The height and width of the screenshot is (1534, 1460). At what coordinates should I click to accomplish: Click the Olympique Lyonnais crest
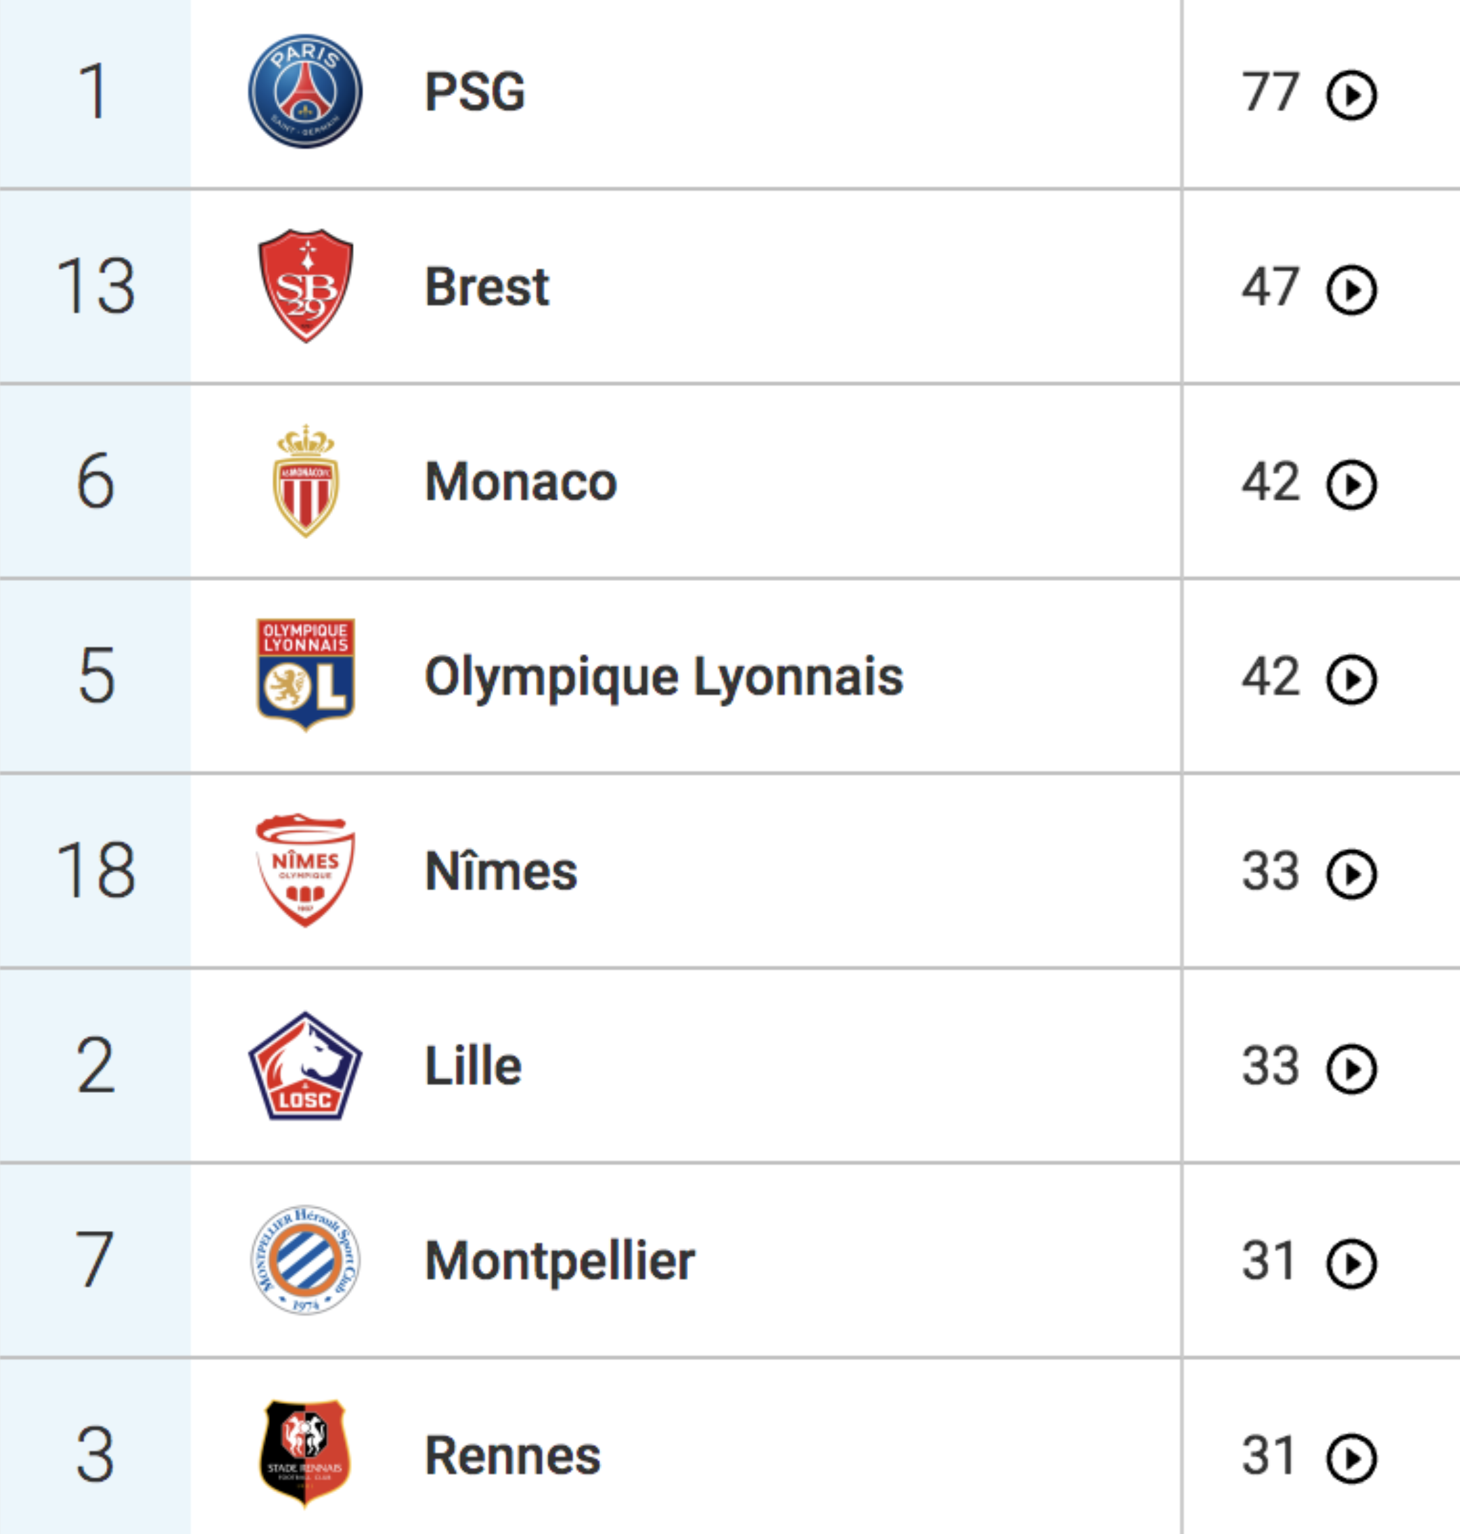pos(305,675)
